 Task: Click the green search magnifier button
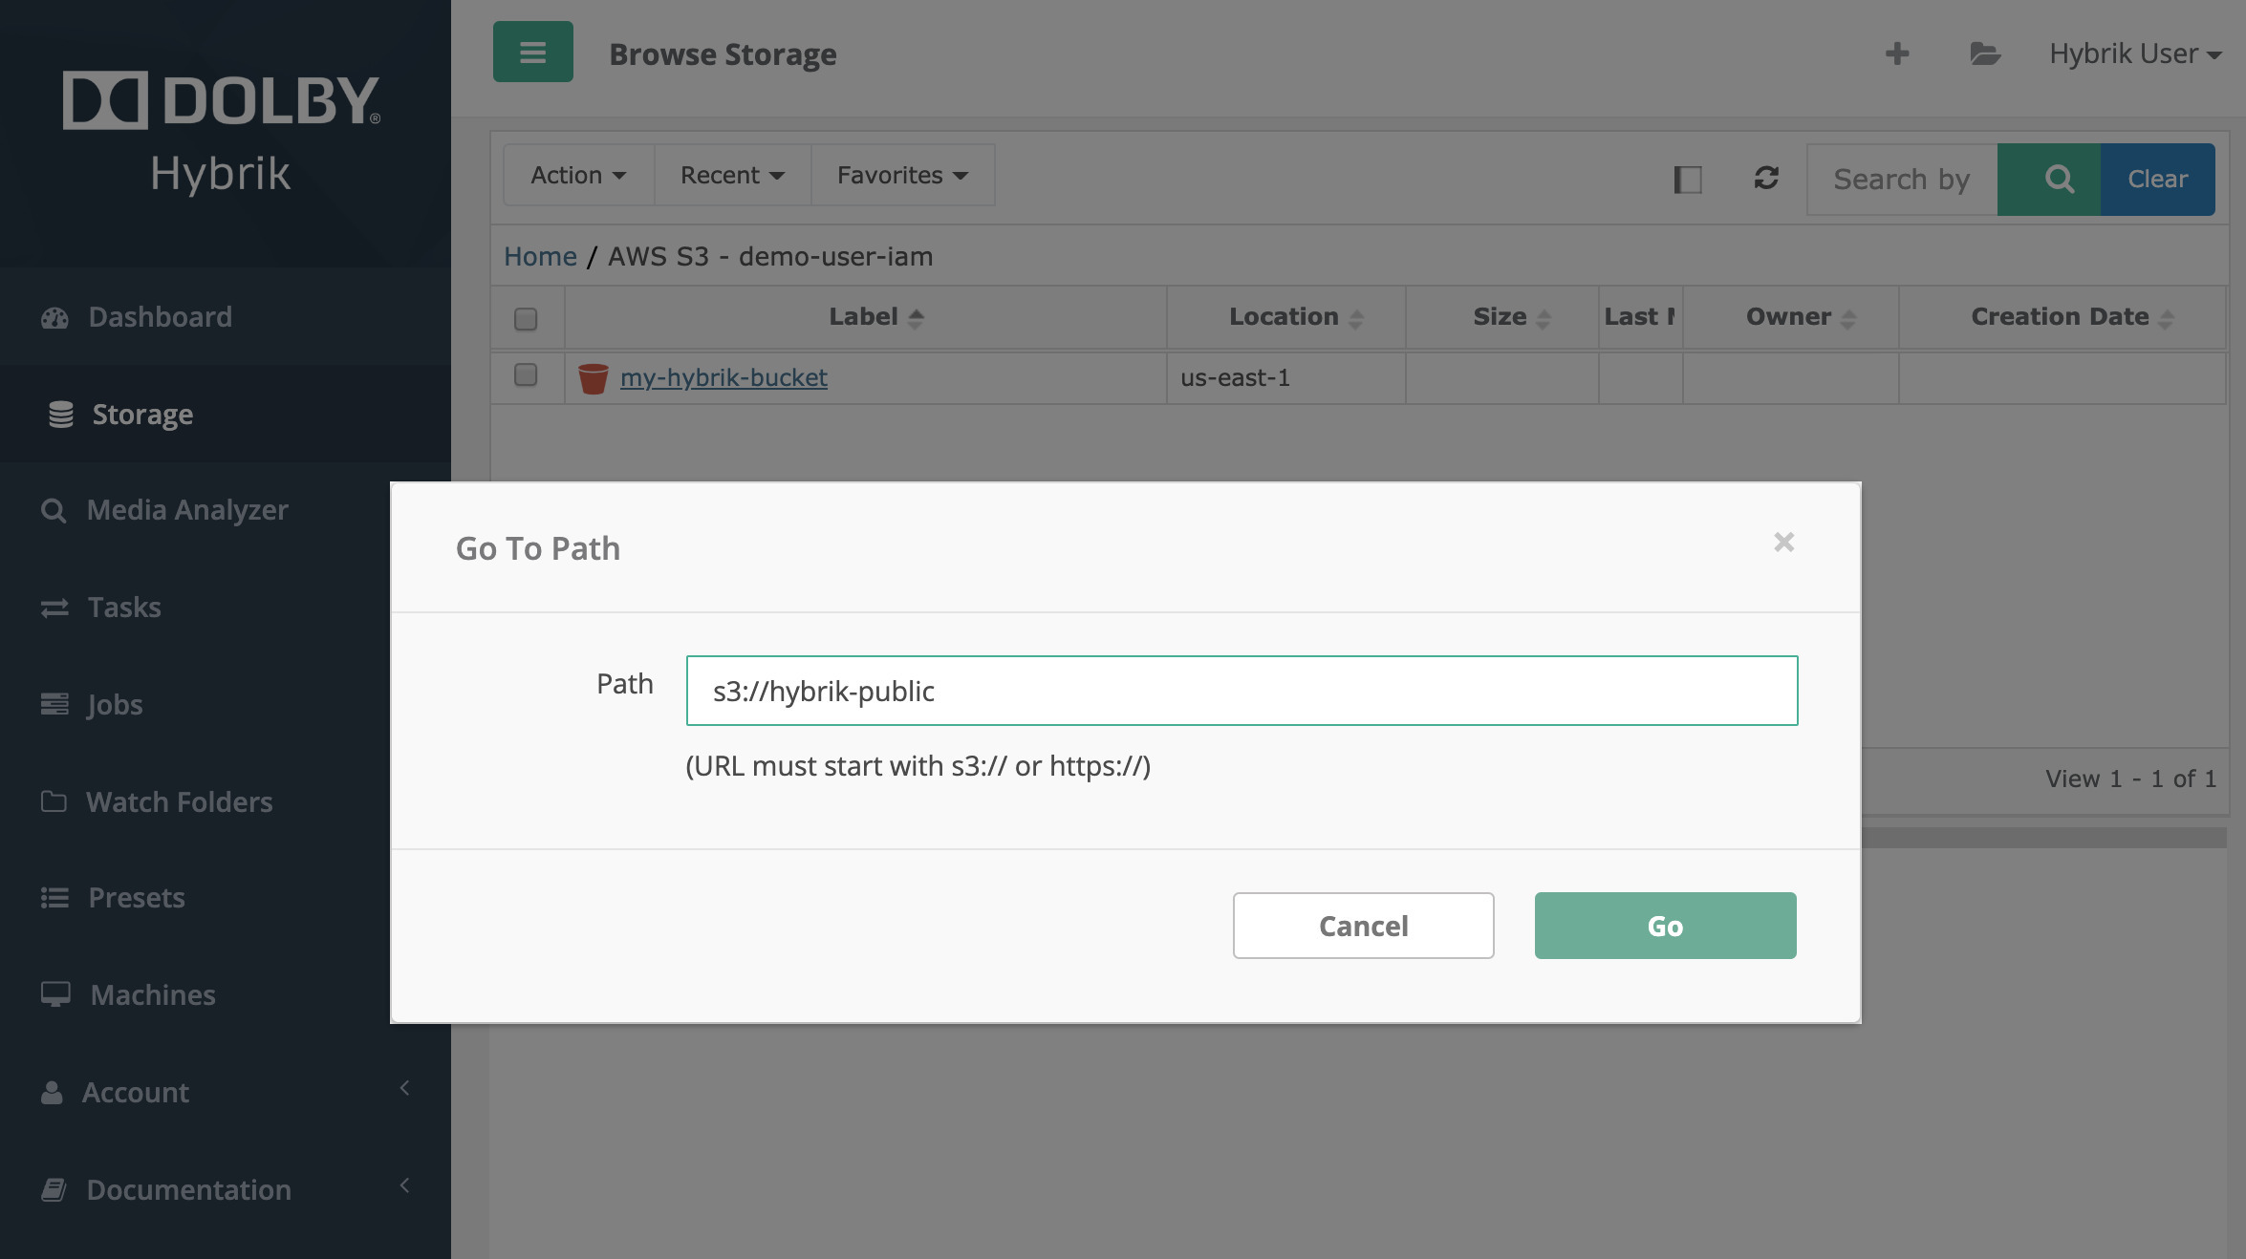pyautogui.click(x=2048, y=179)
